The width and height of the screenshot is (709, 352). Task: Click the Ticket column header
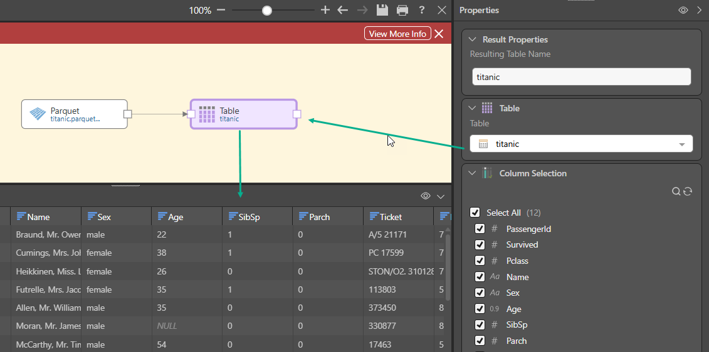398,217
